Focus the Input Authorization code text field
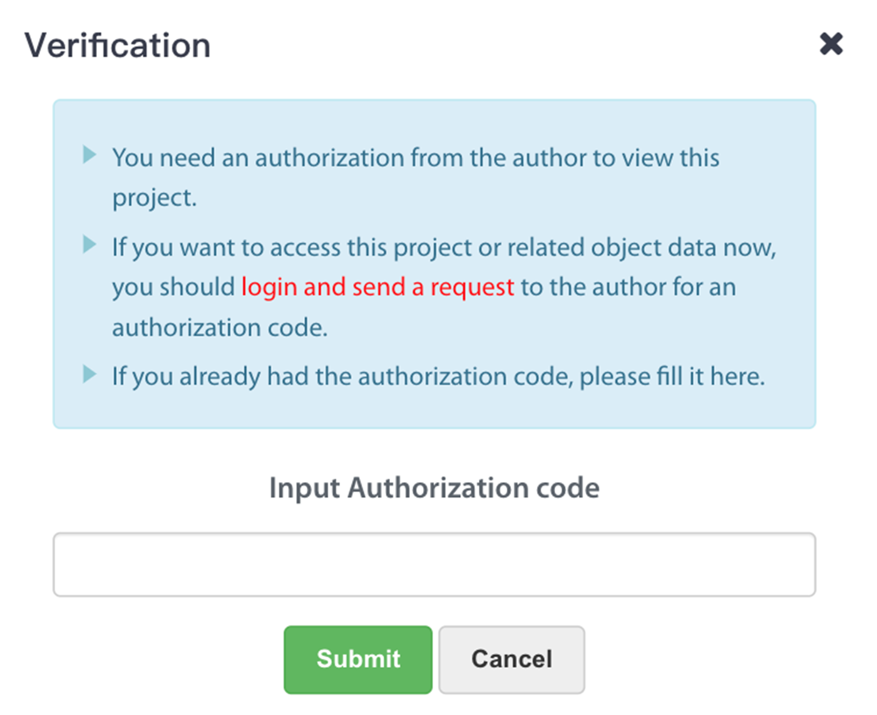Image resolution: width=877 pixels, height=715 pixels. 434,564
